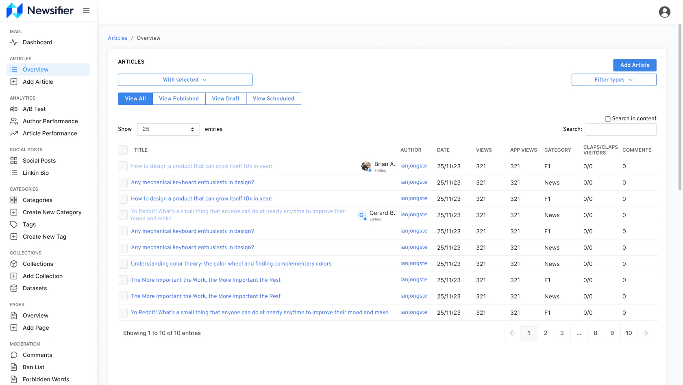Screen dimensions: 683x385
Task: Switch to the View Draft tab
Action: [226, 98]
